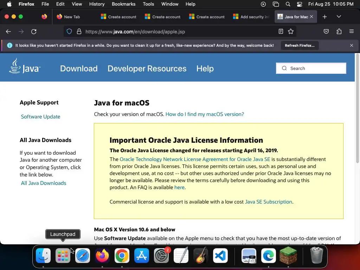Open a new tab with plus icon
The width and height of the screenshot is (360, 270).
pos(324,17)
